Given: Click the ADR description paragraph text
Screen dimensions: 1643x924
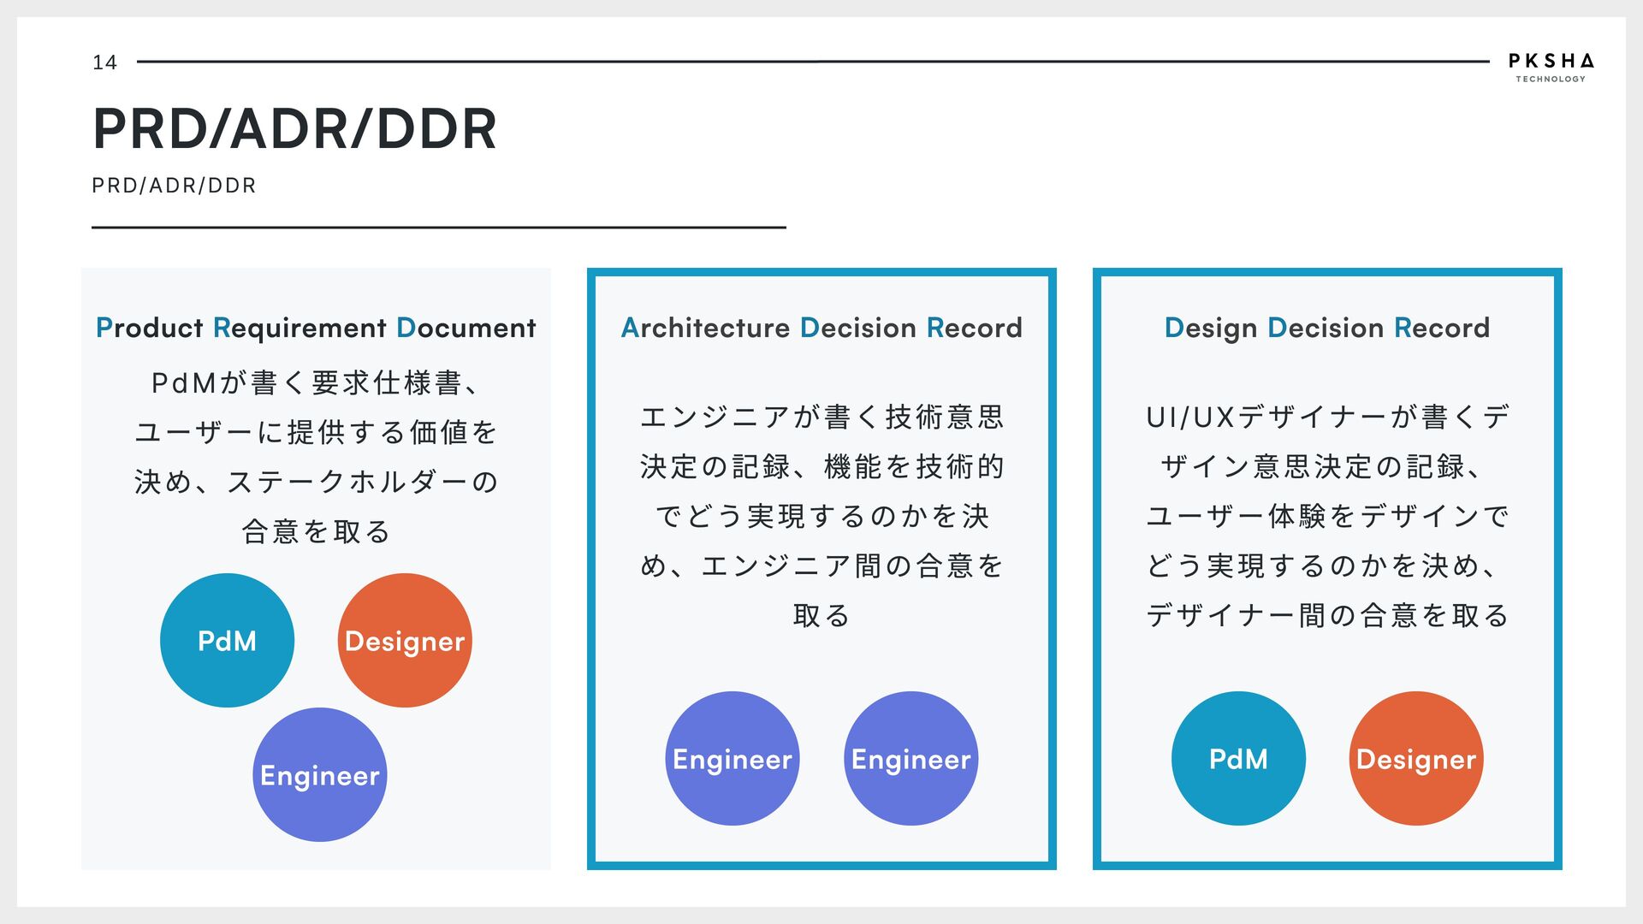Looking at the screenshot, I should [x=821, y=516].
